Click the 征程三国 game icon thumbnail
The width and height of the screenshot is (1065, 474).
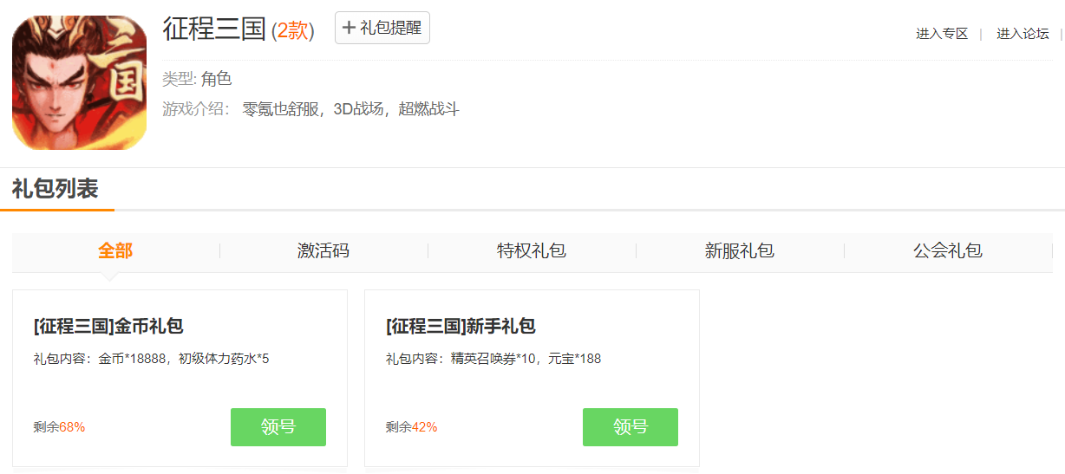79,82
